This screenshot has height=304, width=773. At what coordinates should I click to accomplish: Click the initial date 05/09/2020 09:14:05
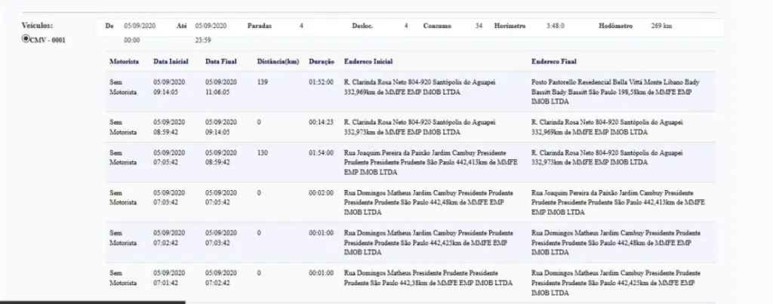tap(169, 88)
